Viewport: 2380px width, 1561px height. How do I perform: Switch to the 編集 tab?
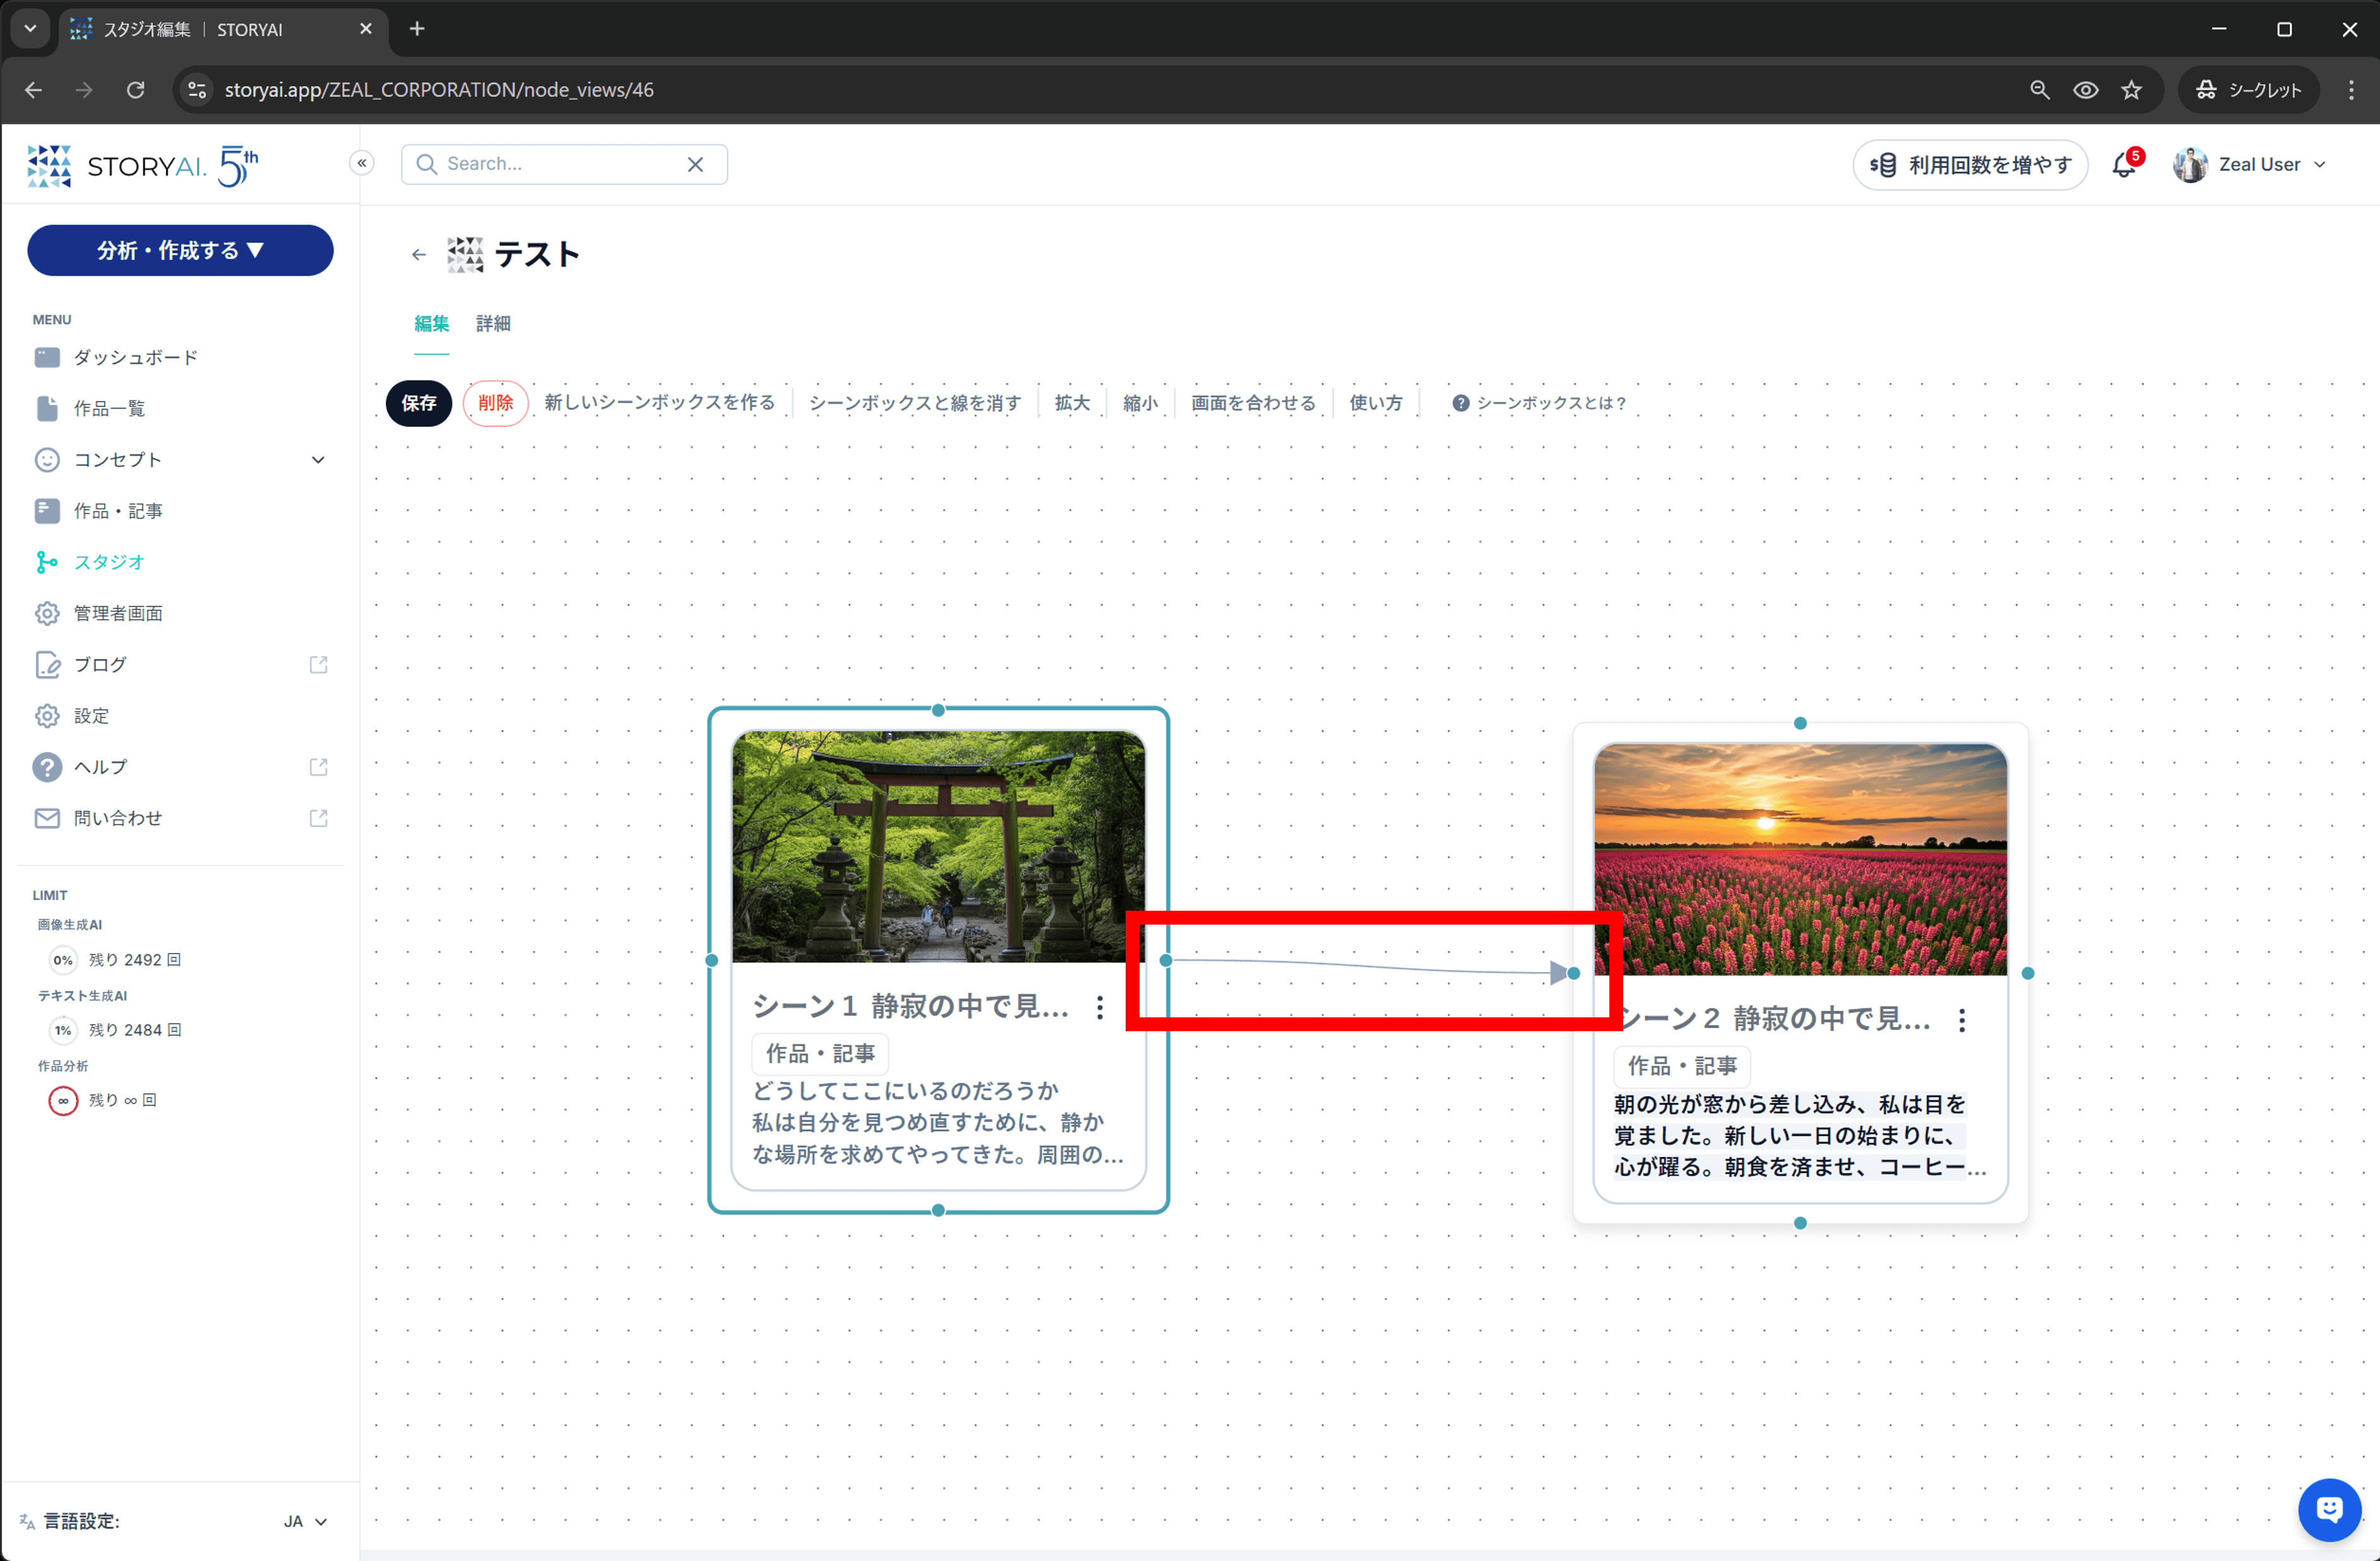pyautogui.click(x=431, y=324)
